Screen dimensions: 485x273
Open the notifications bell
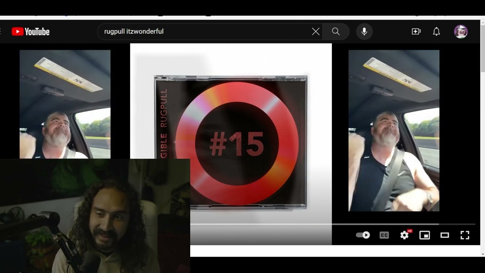coord(436,31)
